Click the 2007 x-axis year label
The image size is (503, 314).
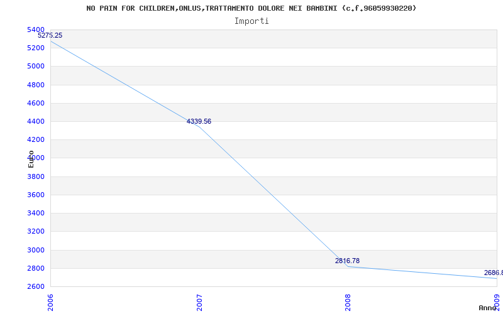click(199, 303)
